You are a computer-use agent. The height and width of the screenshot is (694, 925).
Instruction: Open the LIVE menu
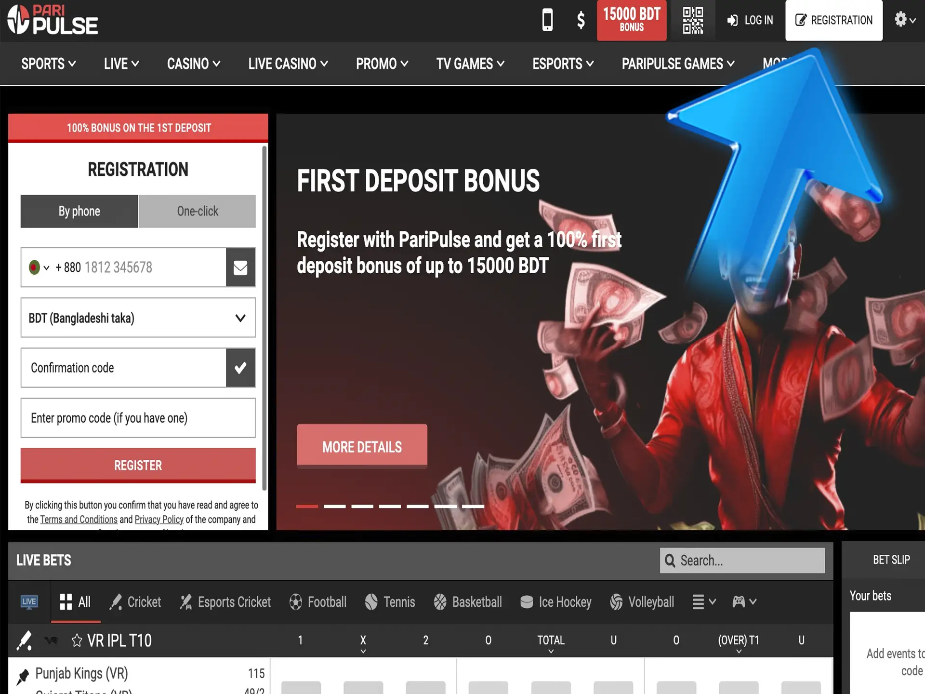pyautogui.click(x=121, y=64)
